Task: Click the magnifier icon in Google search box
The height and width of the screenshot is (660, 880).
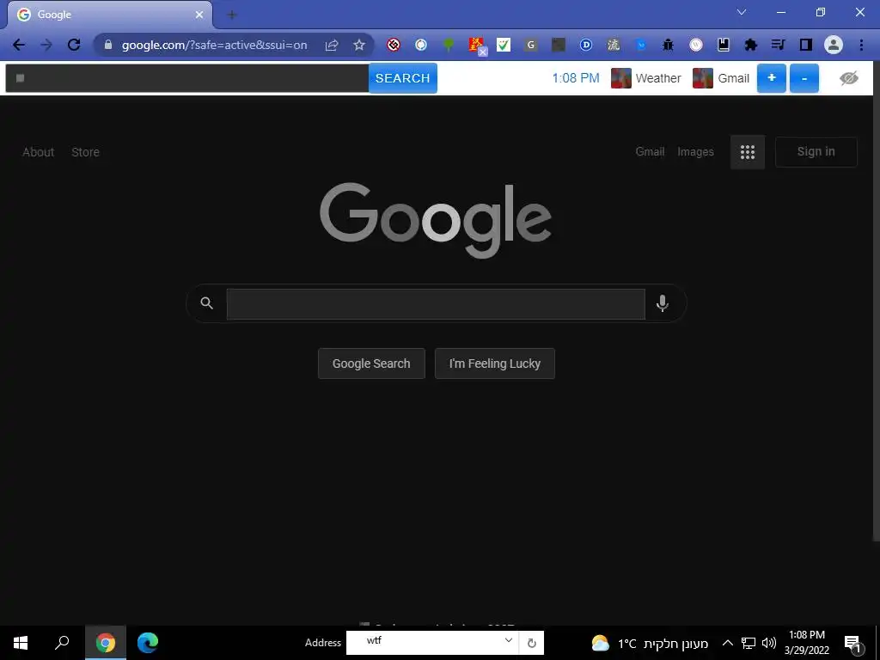Action: [x=206, y=303]
